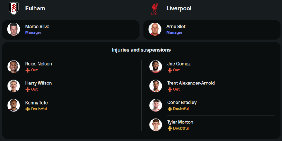Open the Liverpool team name link

point(179,8)
